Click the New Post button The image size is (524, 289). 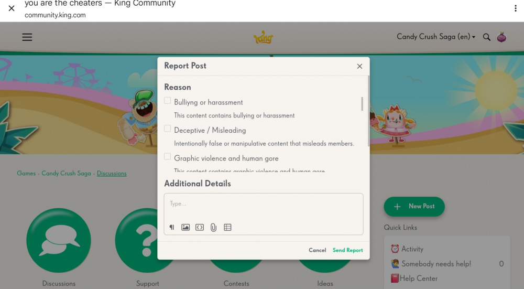(x=414, y=206)
